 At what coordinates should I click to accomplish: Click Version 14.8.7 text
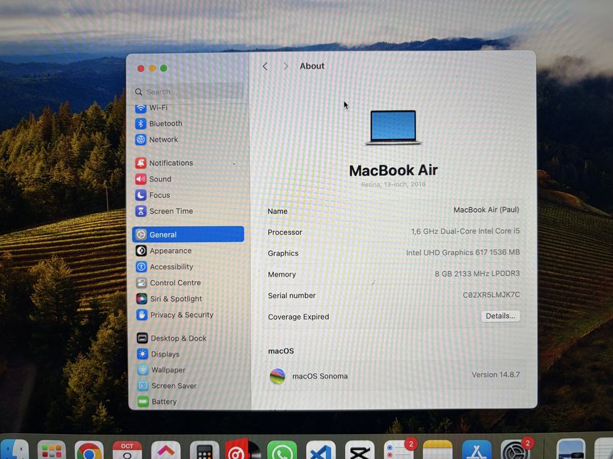pyautogui.click(x=495, y=374)
